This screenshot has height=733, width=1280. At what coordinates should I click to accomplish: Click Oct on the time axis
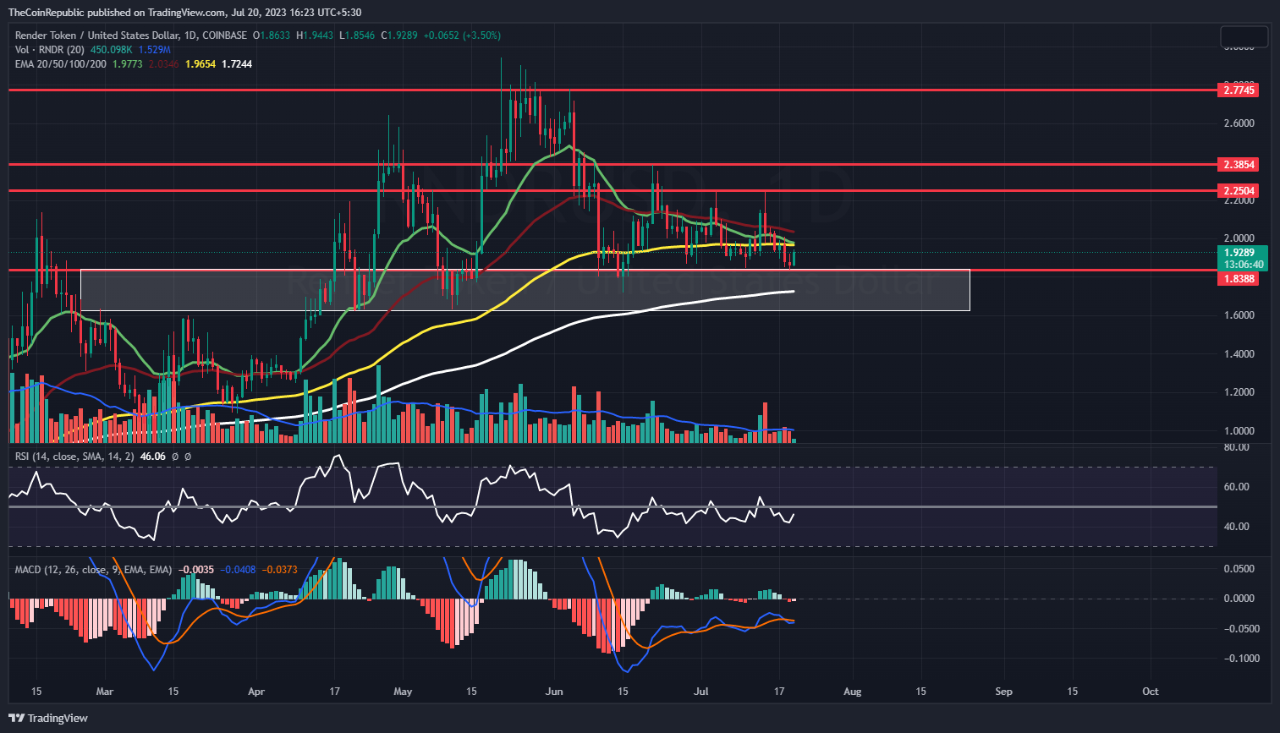tap(1151, 692)
